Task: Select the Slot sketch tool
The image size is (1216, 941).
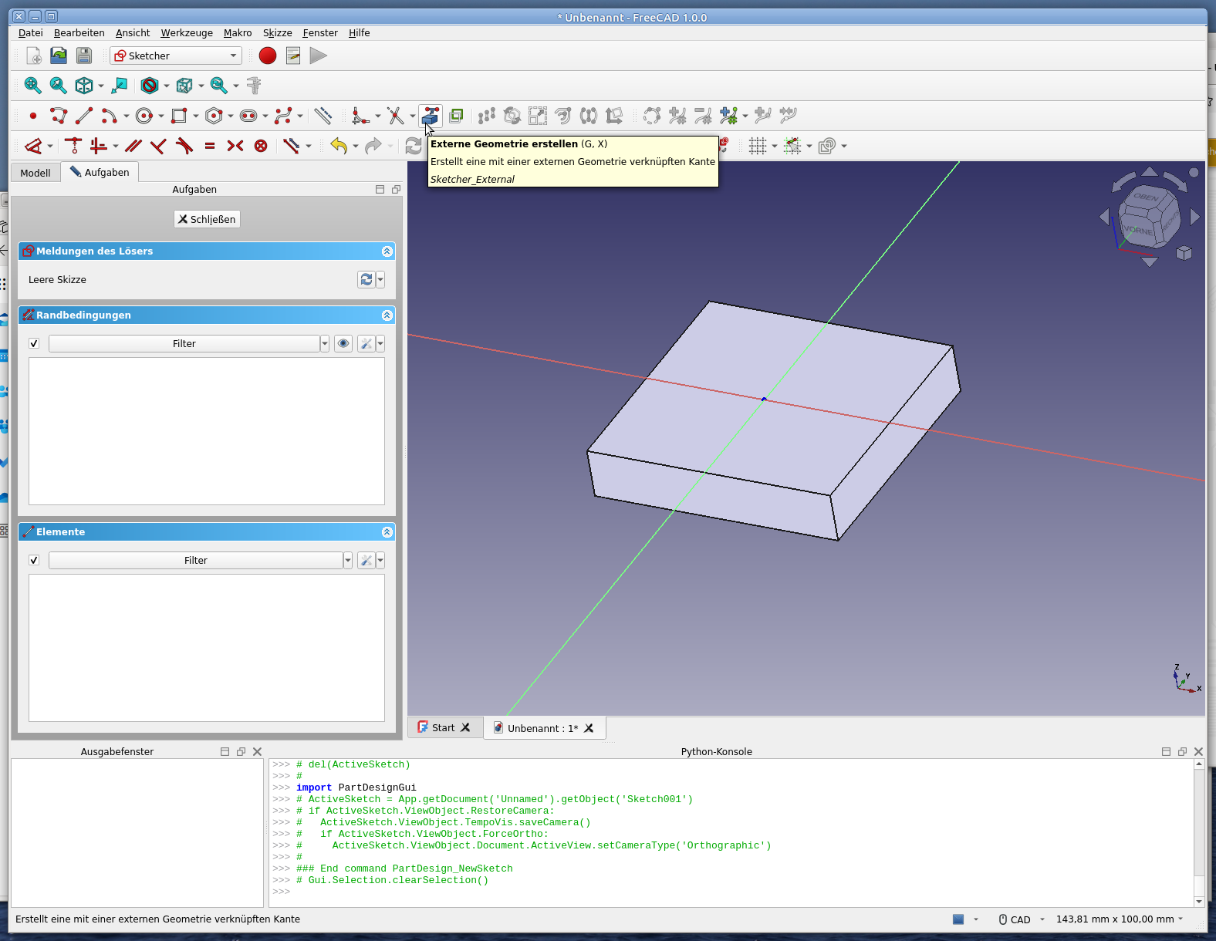Action: click(248, 116)
